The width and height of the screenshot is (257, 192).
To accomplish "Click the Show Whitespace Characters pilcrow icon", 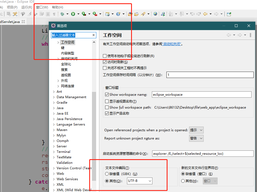I will coord(54,14).
